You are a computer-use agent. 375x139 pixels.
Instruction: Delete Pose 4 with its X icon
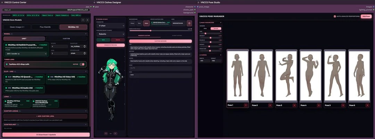pyautogui.click(x=319, y=105)
